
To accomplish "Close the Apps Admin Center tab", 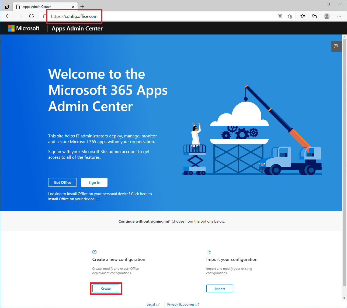I will (x=73, y=7).
